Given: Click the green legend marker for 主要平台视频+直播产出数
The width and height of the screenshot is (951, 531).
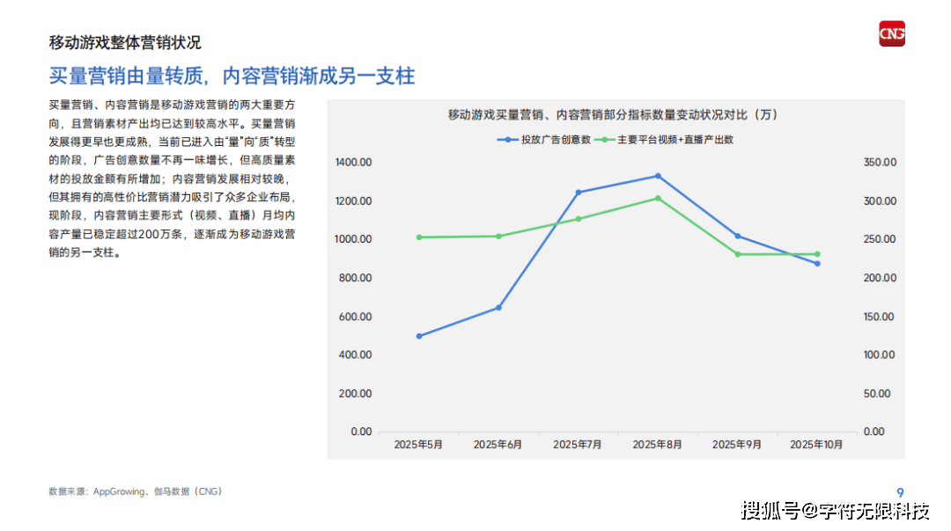Looking at the screenshot, I should (x=605, y=140).
